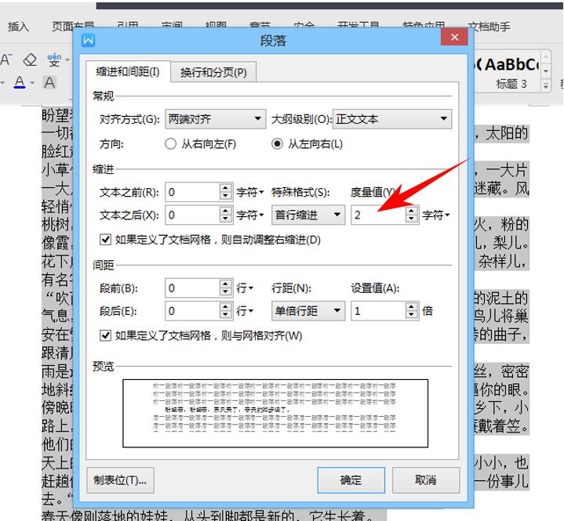
Task: Open the 文档助手 ribbon tab
Action: click(489, 27)
